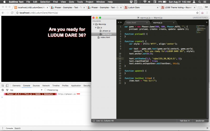Image resolution: width=210 pixels, height=131 pixels.
Task: Close the index.html tab in Sublime
Action: (x=147, y=23)
